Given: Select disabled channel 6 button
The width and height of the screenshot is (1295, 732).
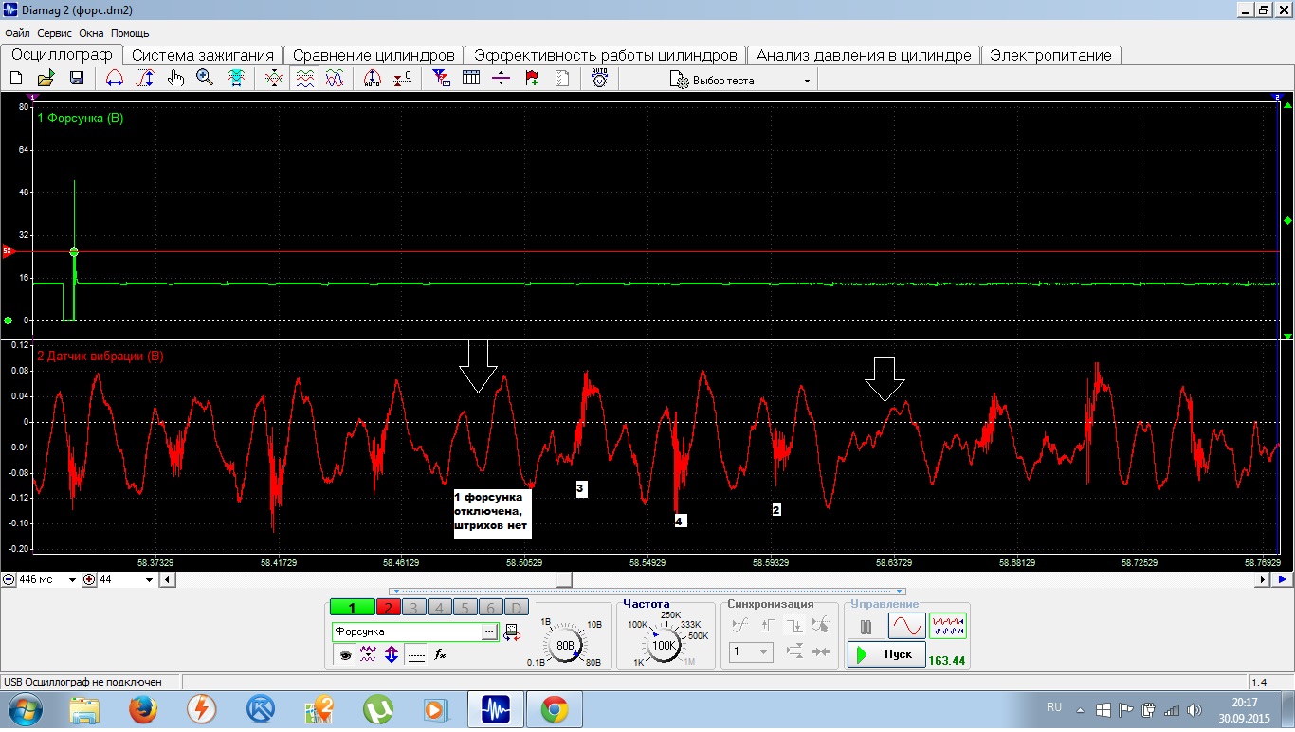Looking at the screenshot, I should pos(490,608).
